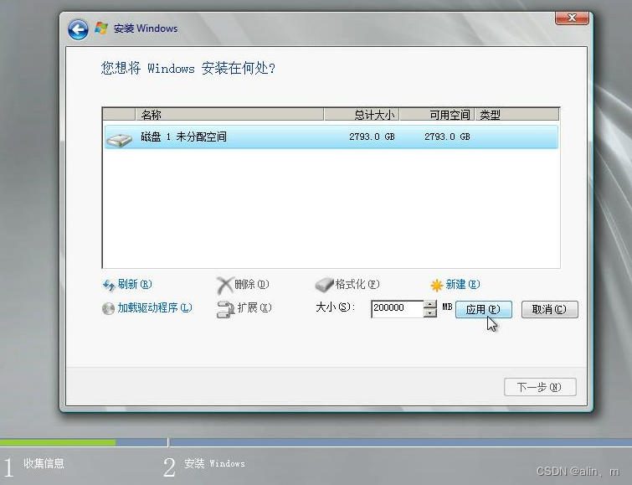
Task: Click the installation progress bar
Action: point(316,442)
